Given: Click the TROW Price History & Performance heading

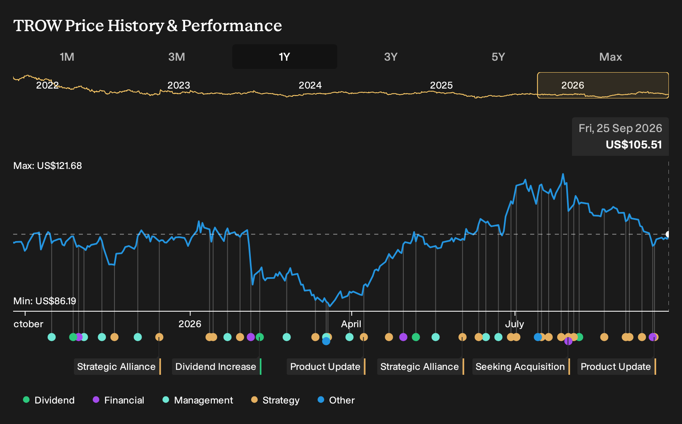Looking at the screenshot, I should coord(148,25).
